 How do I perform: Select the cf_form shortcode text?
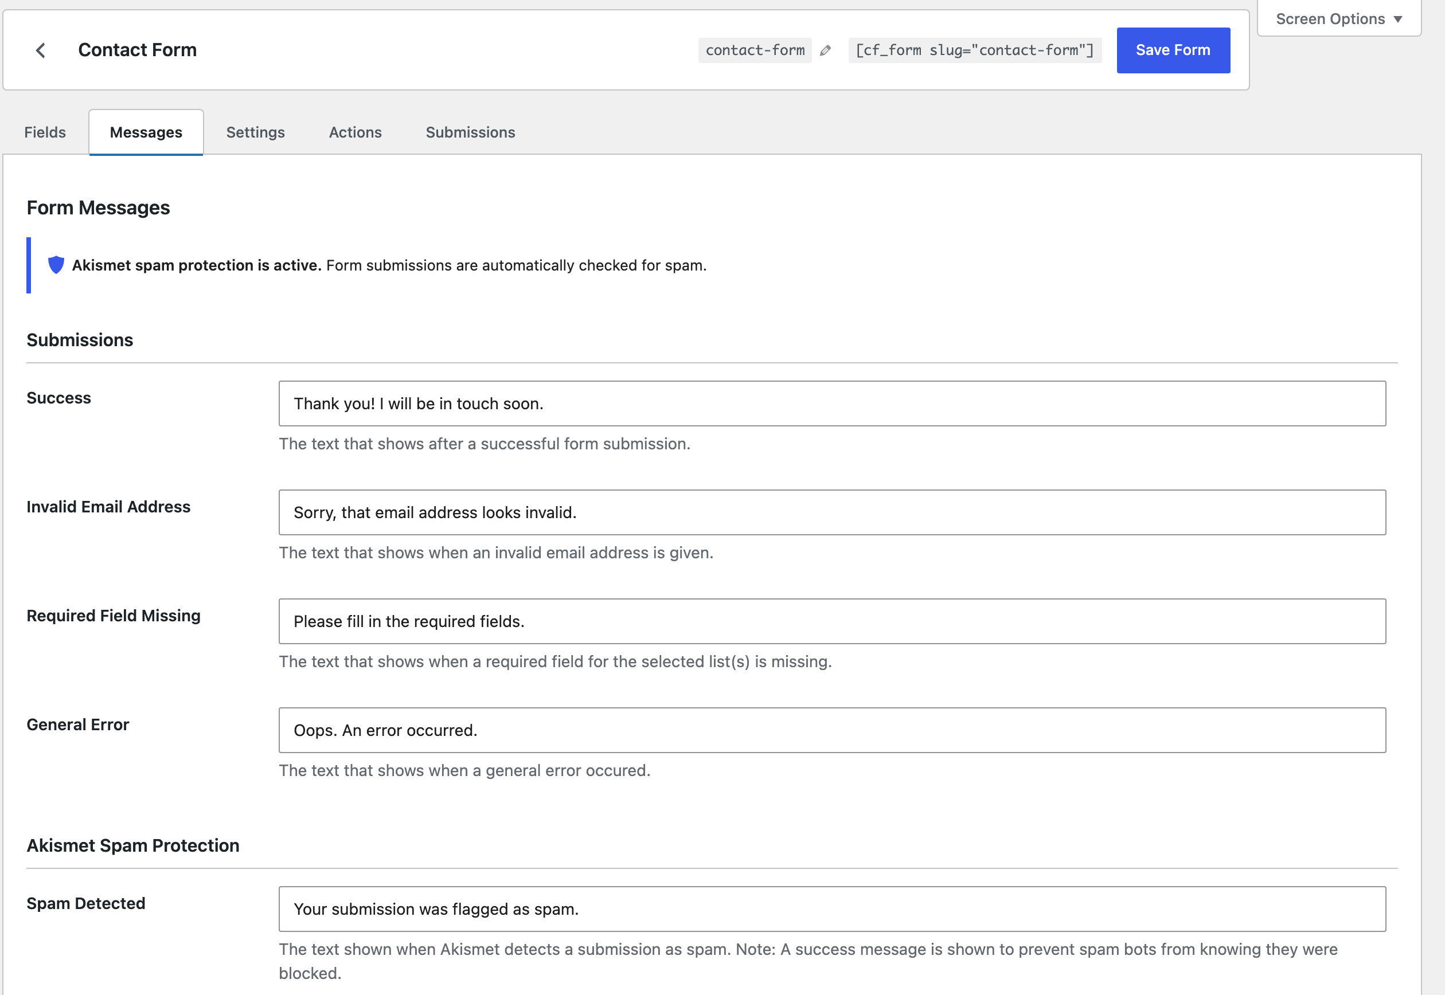974,50
